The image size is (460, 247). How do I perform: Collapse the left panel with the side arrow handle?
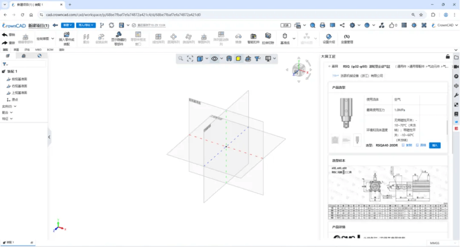[x=49, y=137]
